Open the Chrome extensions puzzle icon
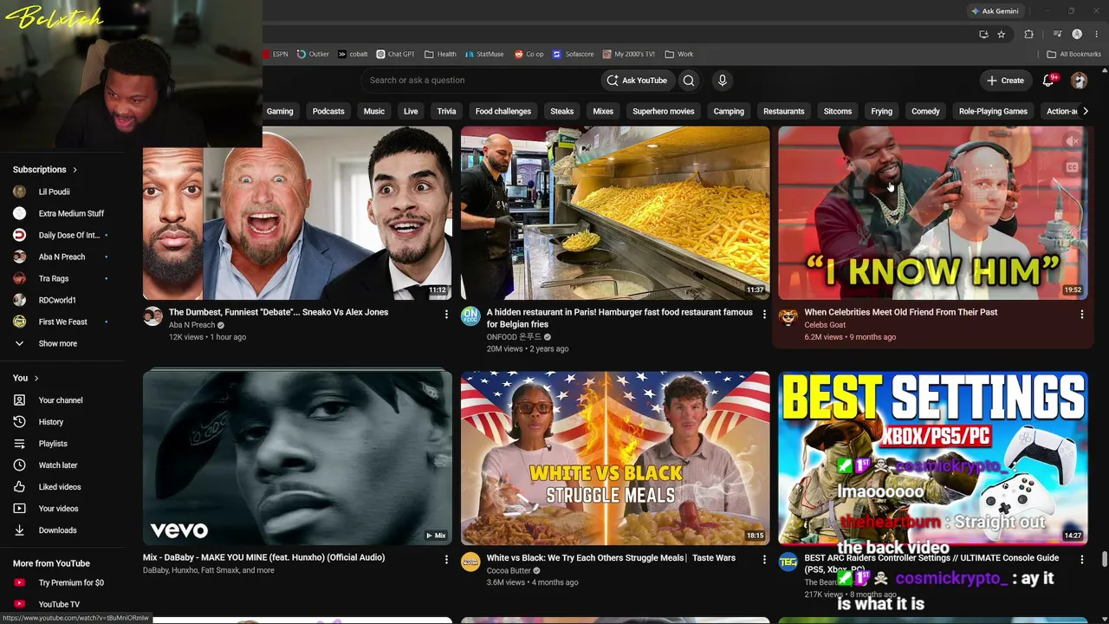The height and width of the screenshot is (624, 1109). coord(1028,35)
